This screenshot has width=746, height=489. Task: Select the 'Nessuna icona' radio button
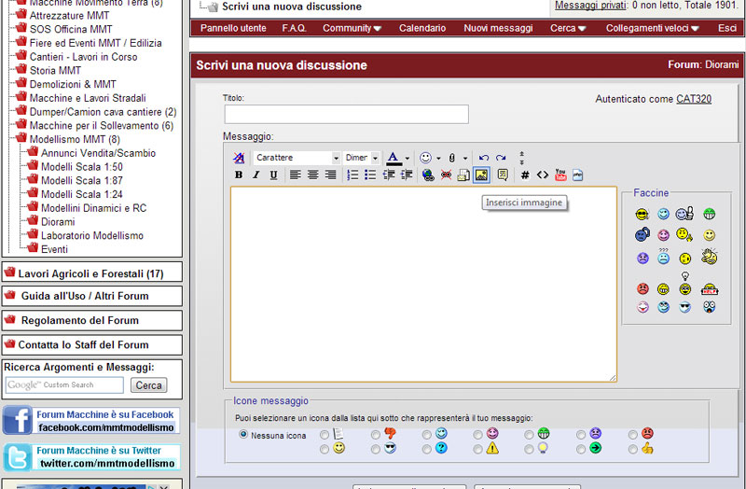[244, 435]
